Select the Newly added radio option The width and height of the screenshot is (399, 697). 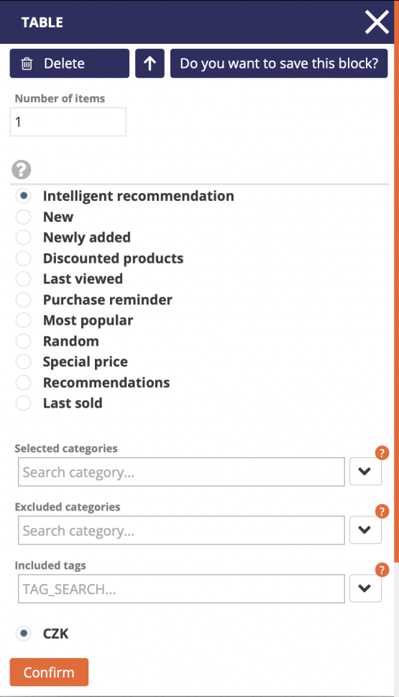(x=23, y=238)
